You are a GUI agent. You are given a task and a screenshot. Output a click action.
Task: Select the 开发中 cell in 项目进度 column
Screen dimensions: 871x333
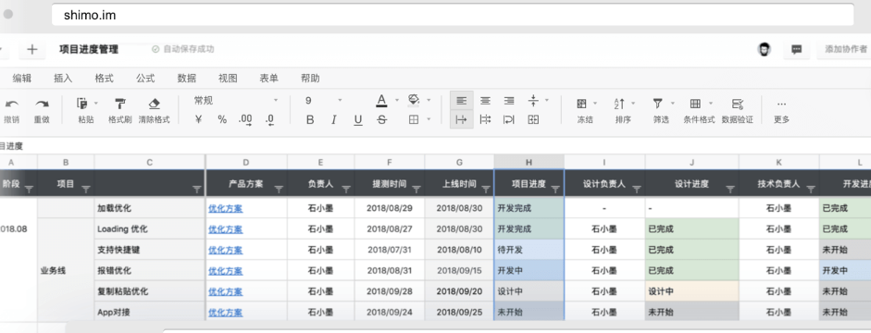[529, 271]
